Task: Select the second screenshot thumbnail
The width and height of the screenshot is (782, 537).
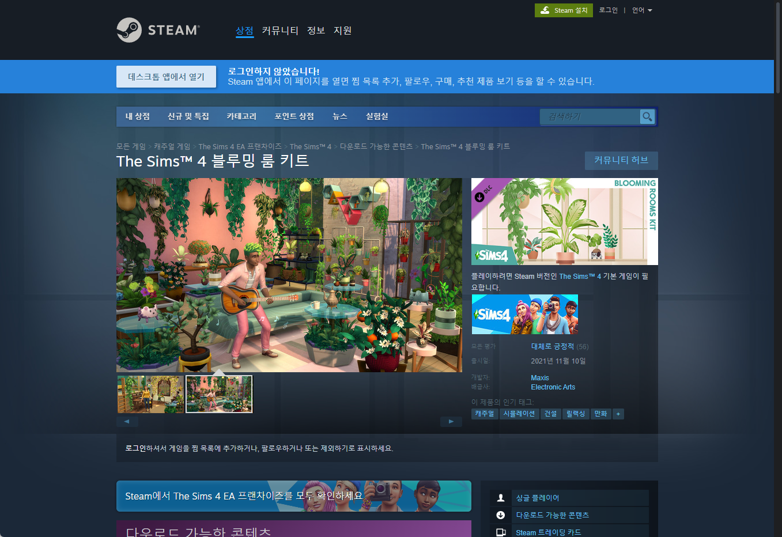Action: point(219,394)
